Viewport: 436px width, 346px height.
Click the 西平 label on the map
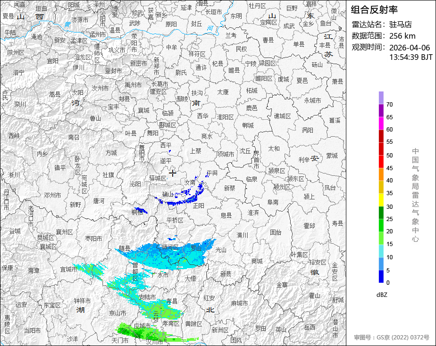(166, 145)
